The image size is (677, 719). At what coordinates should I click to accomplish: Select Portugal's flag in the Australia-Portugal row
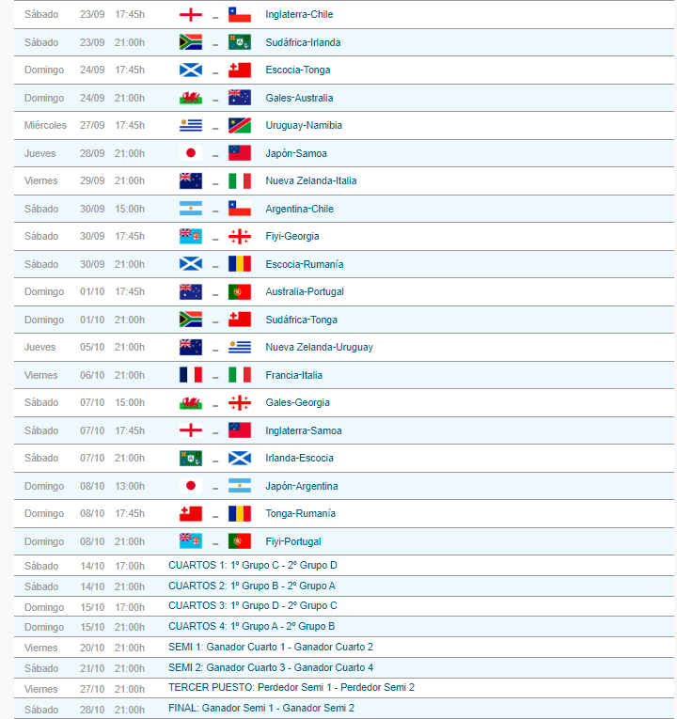[x=239, y=292]
